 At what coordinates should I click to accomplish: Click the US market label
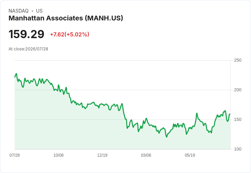click(x=39, y=11)
